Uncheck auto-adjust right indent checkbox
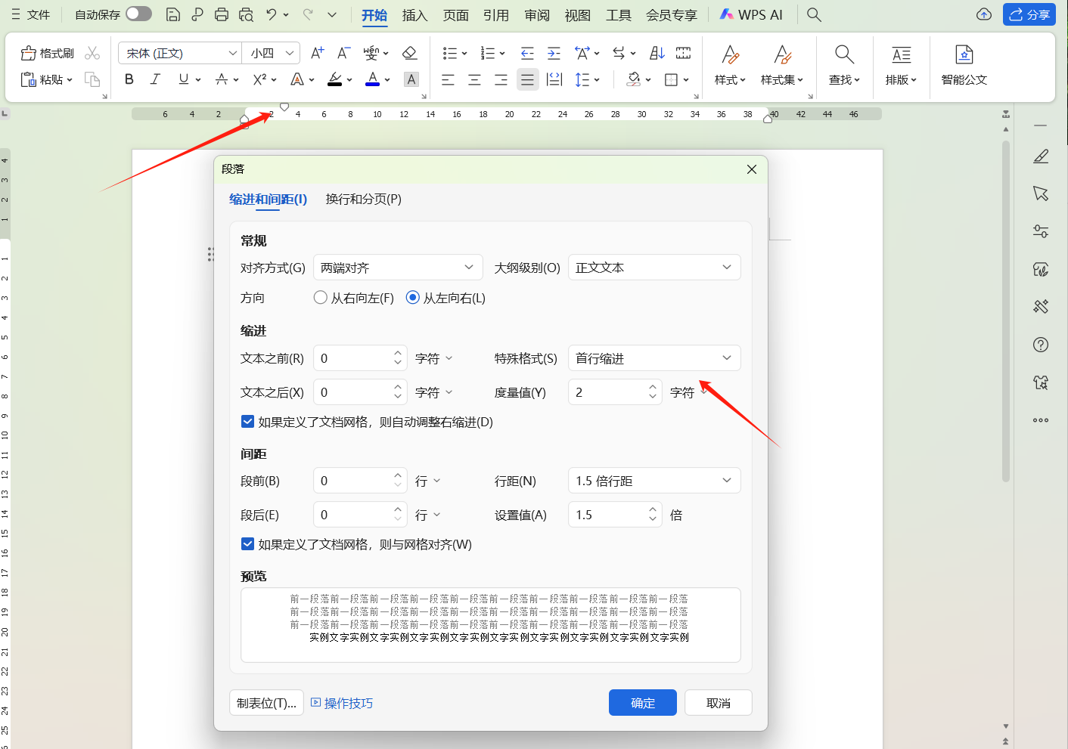The height and width of the screenshot is (749, 1068). coord(247,422)
